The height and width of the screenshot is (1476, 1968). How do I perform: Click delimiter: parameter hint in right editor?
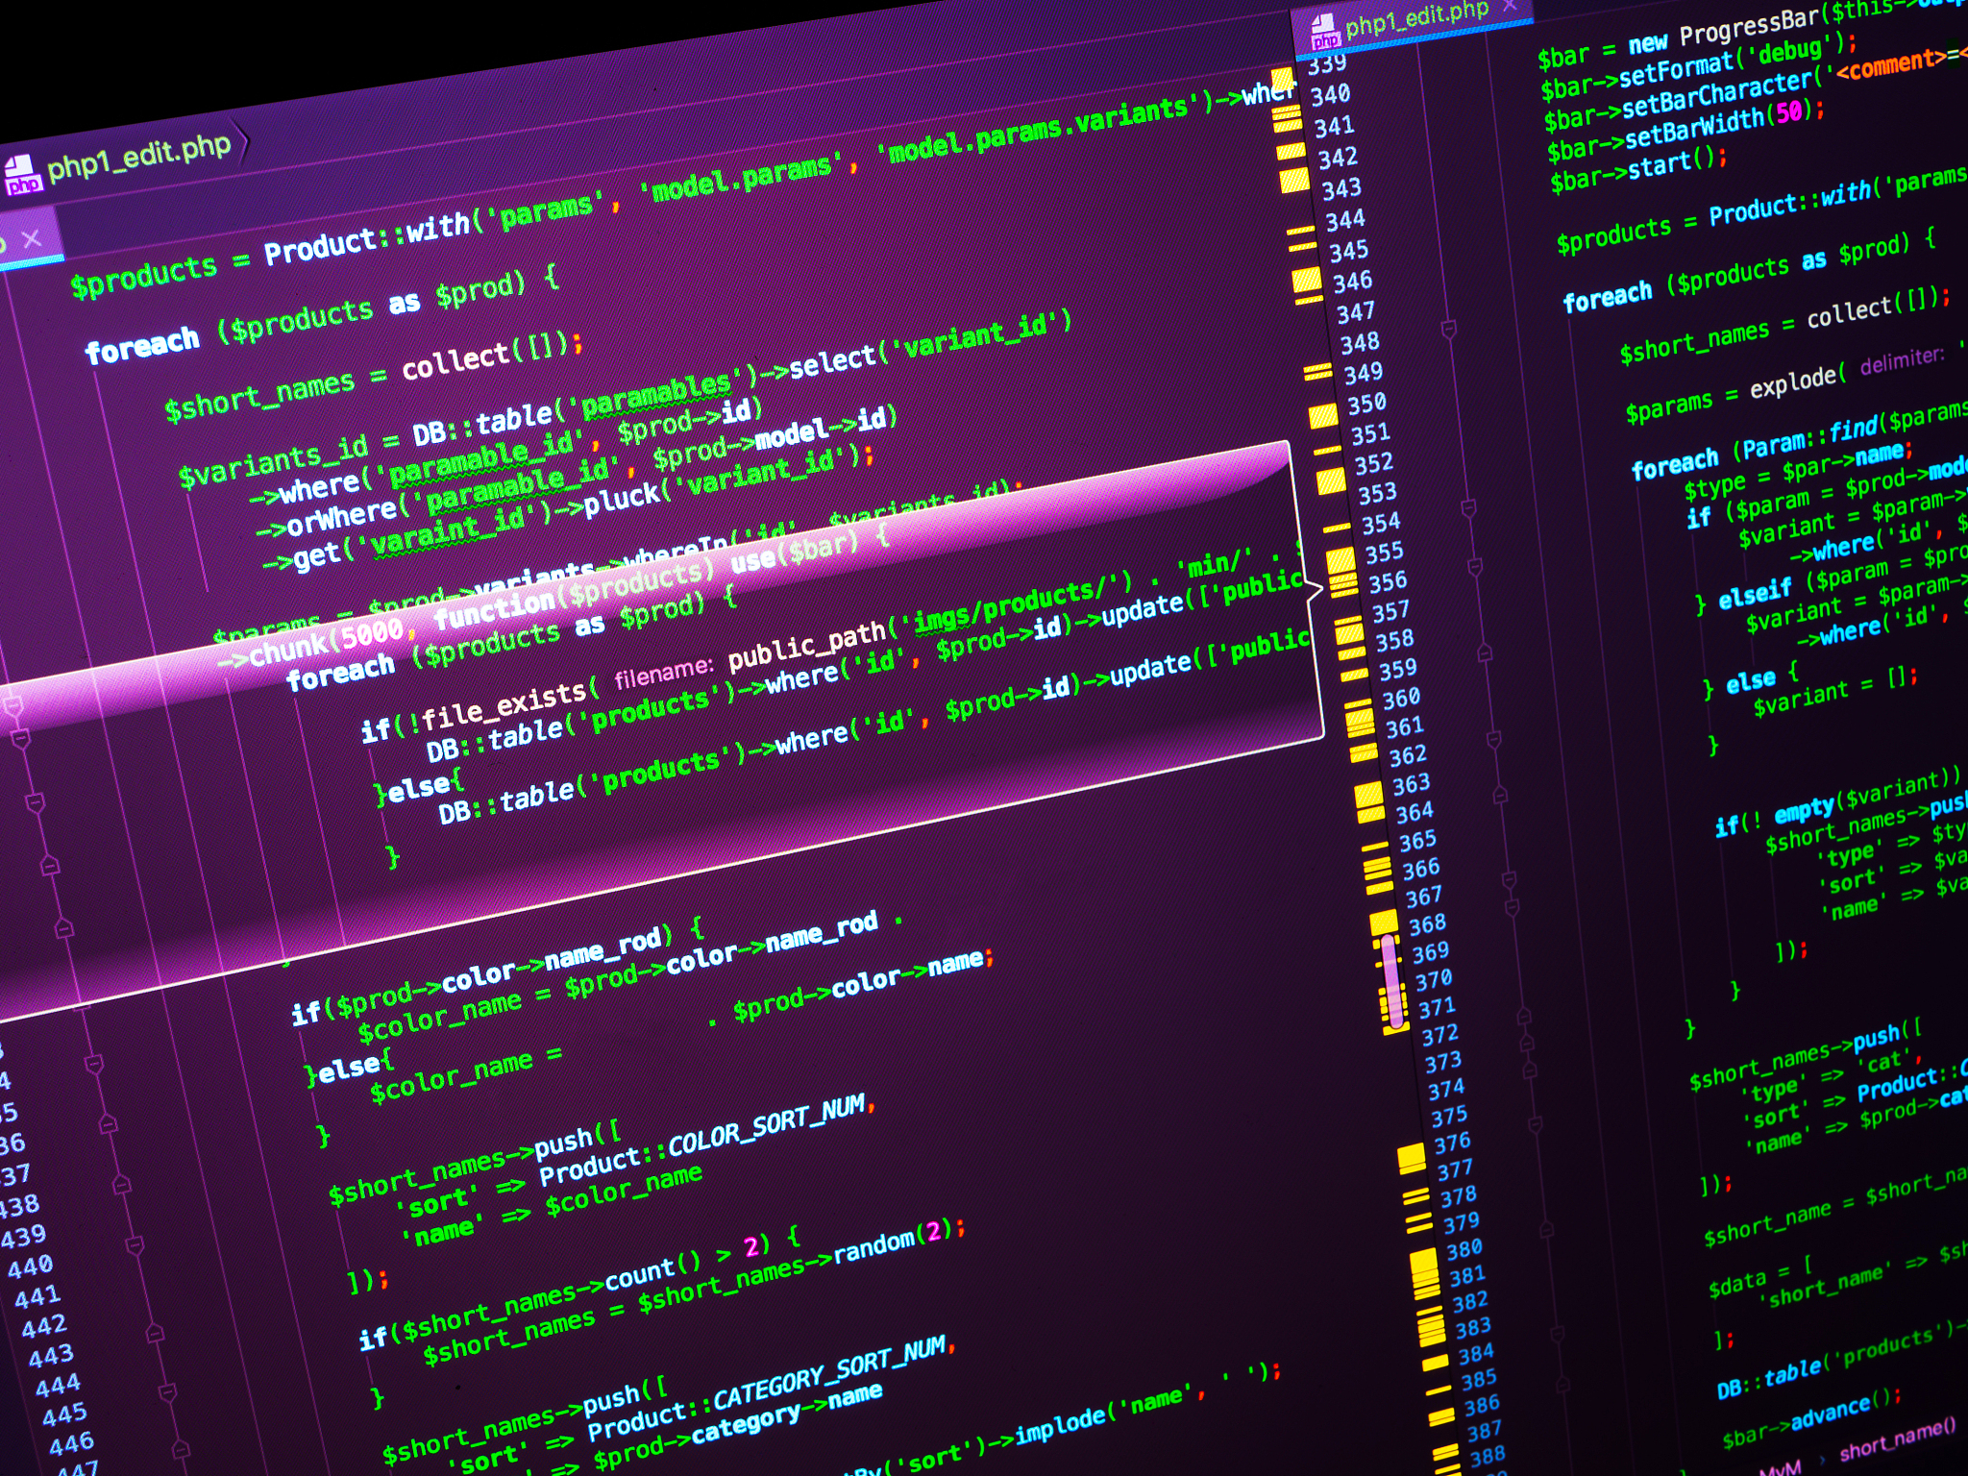click(1902, 361)
